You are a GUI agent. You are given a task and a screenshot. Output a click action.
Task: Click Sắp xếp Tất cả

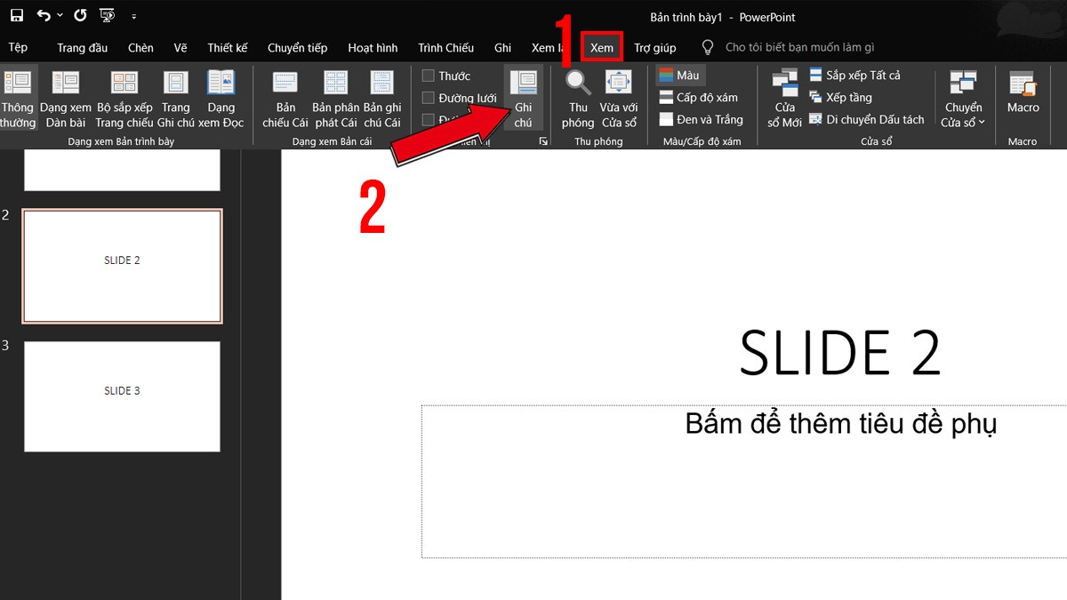click(854, 76)
